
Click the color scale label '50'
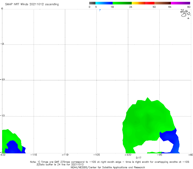[154, 7]
